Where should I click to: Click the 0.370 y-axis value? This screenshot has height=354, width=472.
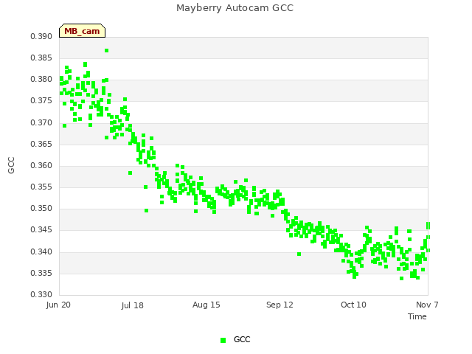tap(41, 123)
